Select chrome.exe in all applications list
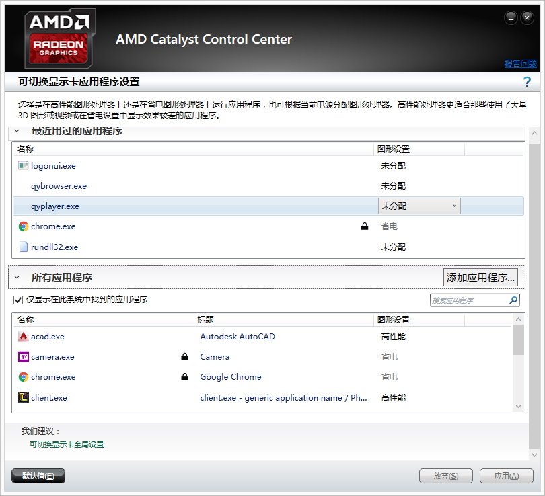The image size is (545, 496). (x=53, y=377)
